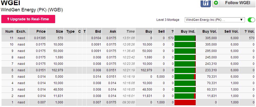Click the buy indicator bar for trade 5
This screenshot has width=256, height=107.
tap(185, 77)
